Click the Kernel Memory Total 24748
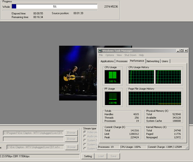This screenshot has height=162, width=193. [177, 130]
